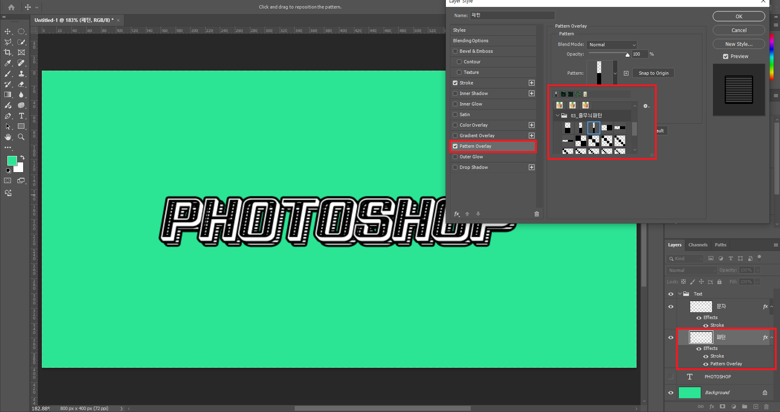Select the Eraser tool
This screenshot has width=780, height=412.
[x=22, y=84]
